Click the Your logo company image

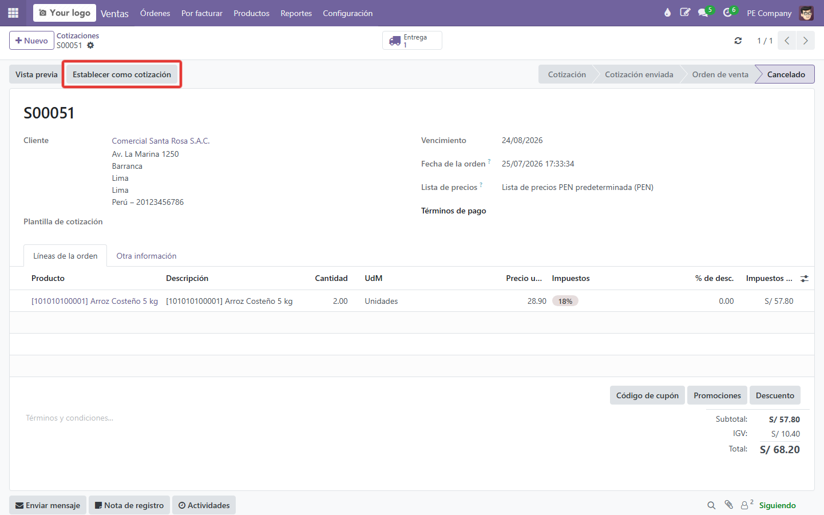tap(65, 13)
